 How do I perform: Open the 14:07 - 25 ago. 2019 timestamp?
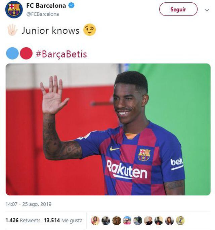[29, 204]
